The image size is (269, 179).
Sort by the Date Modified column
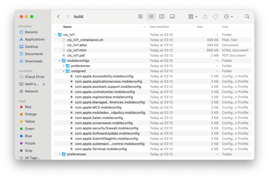[159, 27]
